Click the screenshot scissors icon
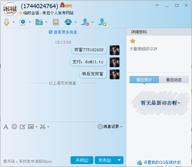This screenshot has height=167, width=192. [x=42, y=127]
